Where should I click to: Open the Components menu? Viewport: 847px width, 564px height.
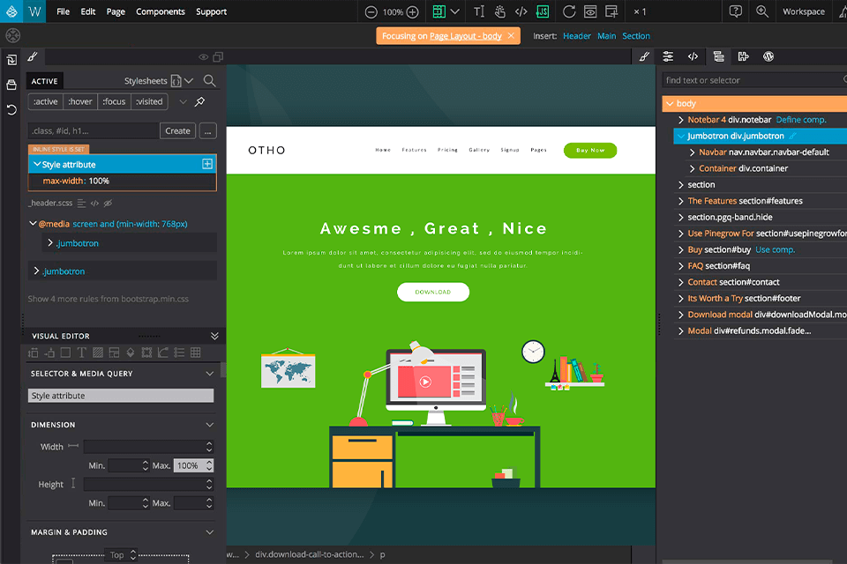160,11
